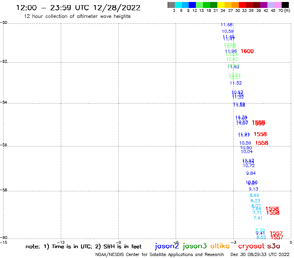294x258 pixels.
Task: Click the yellow swatch in the wave height legend
Action: (x=221, y=5)
